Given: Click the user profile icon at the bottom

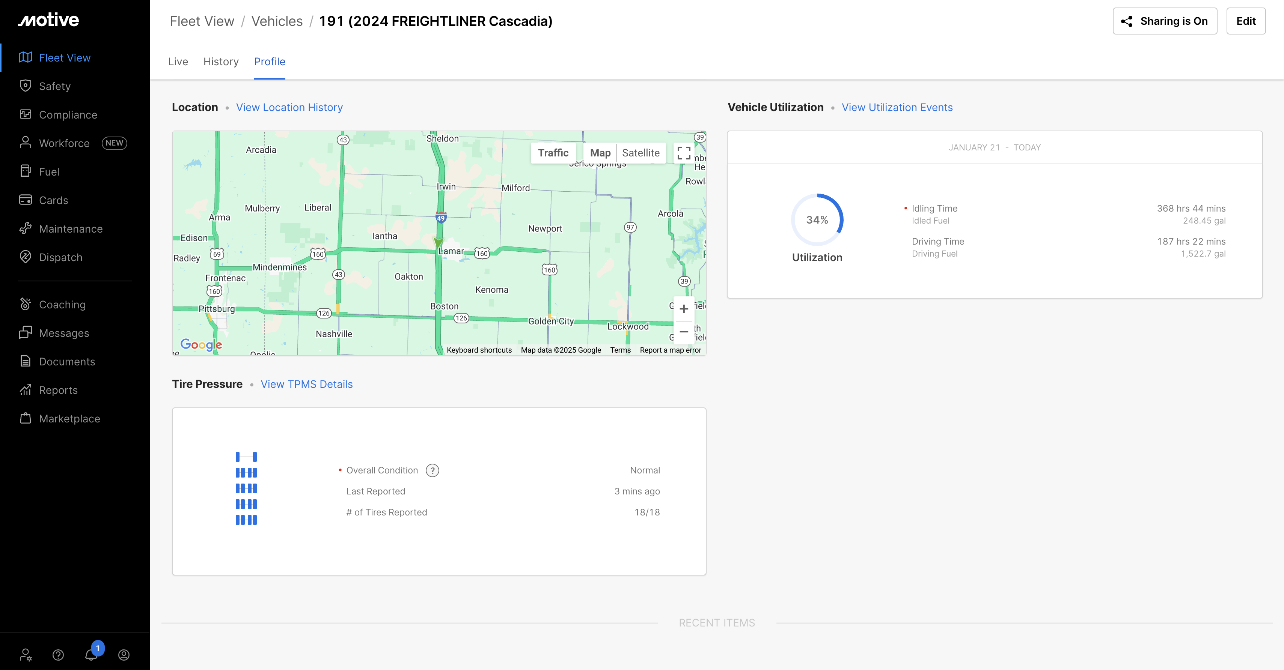Looking at the screenshot, I should (124, 655).
